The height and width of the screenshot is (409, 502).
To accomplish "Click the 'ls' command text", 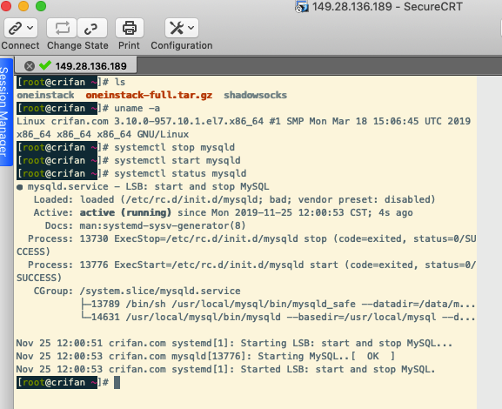I will pyautogui.click(x=120, y=83).
